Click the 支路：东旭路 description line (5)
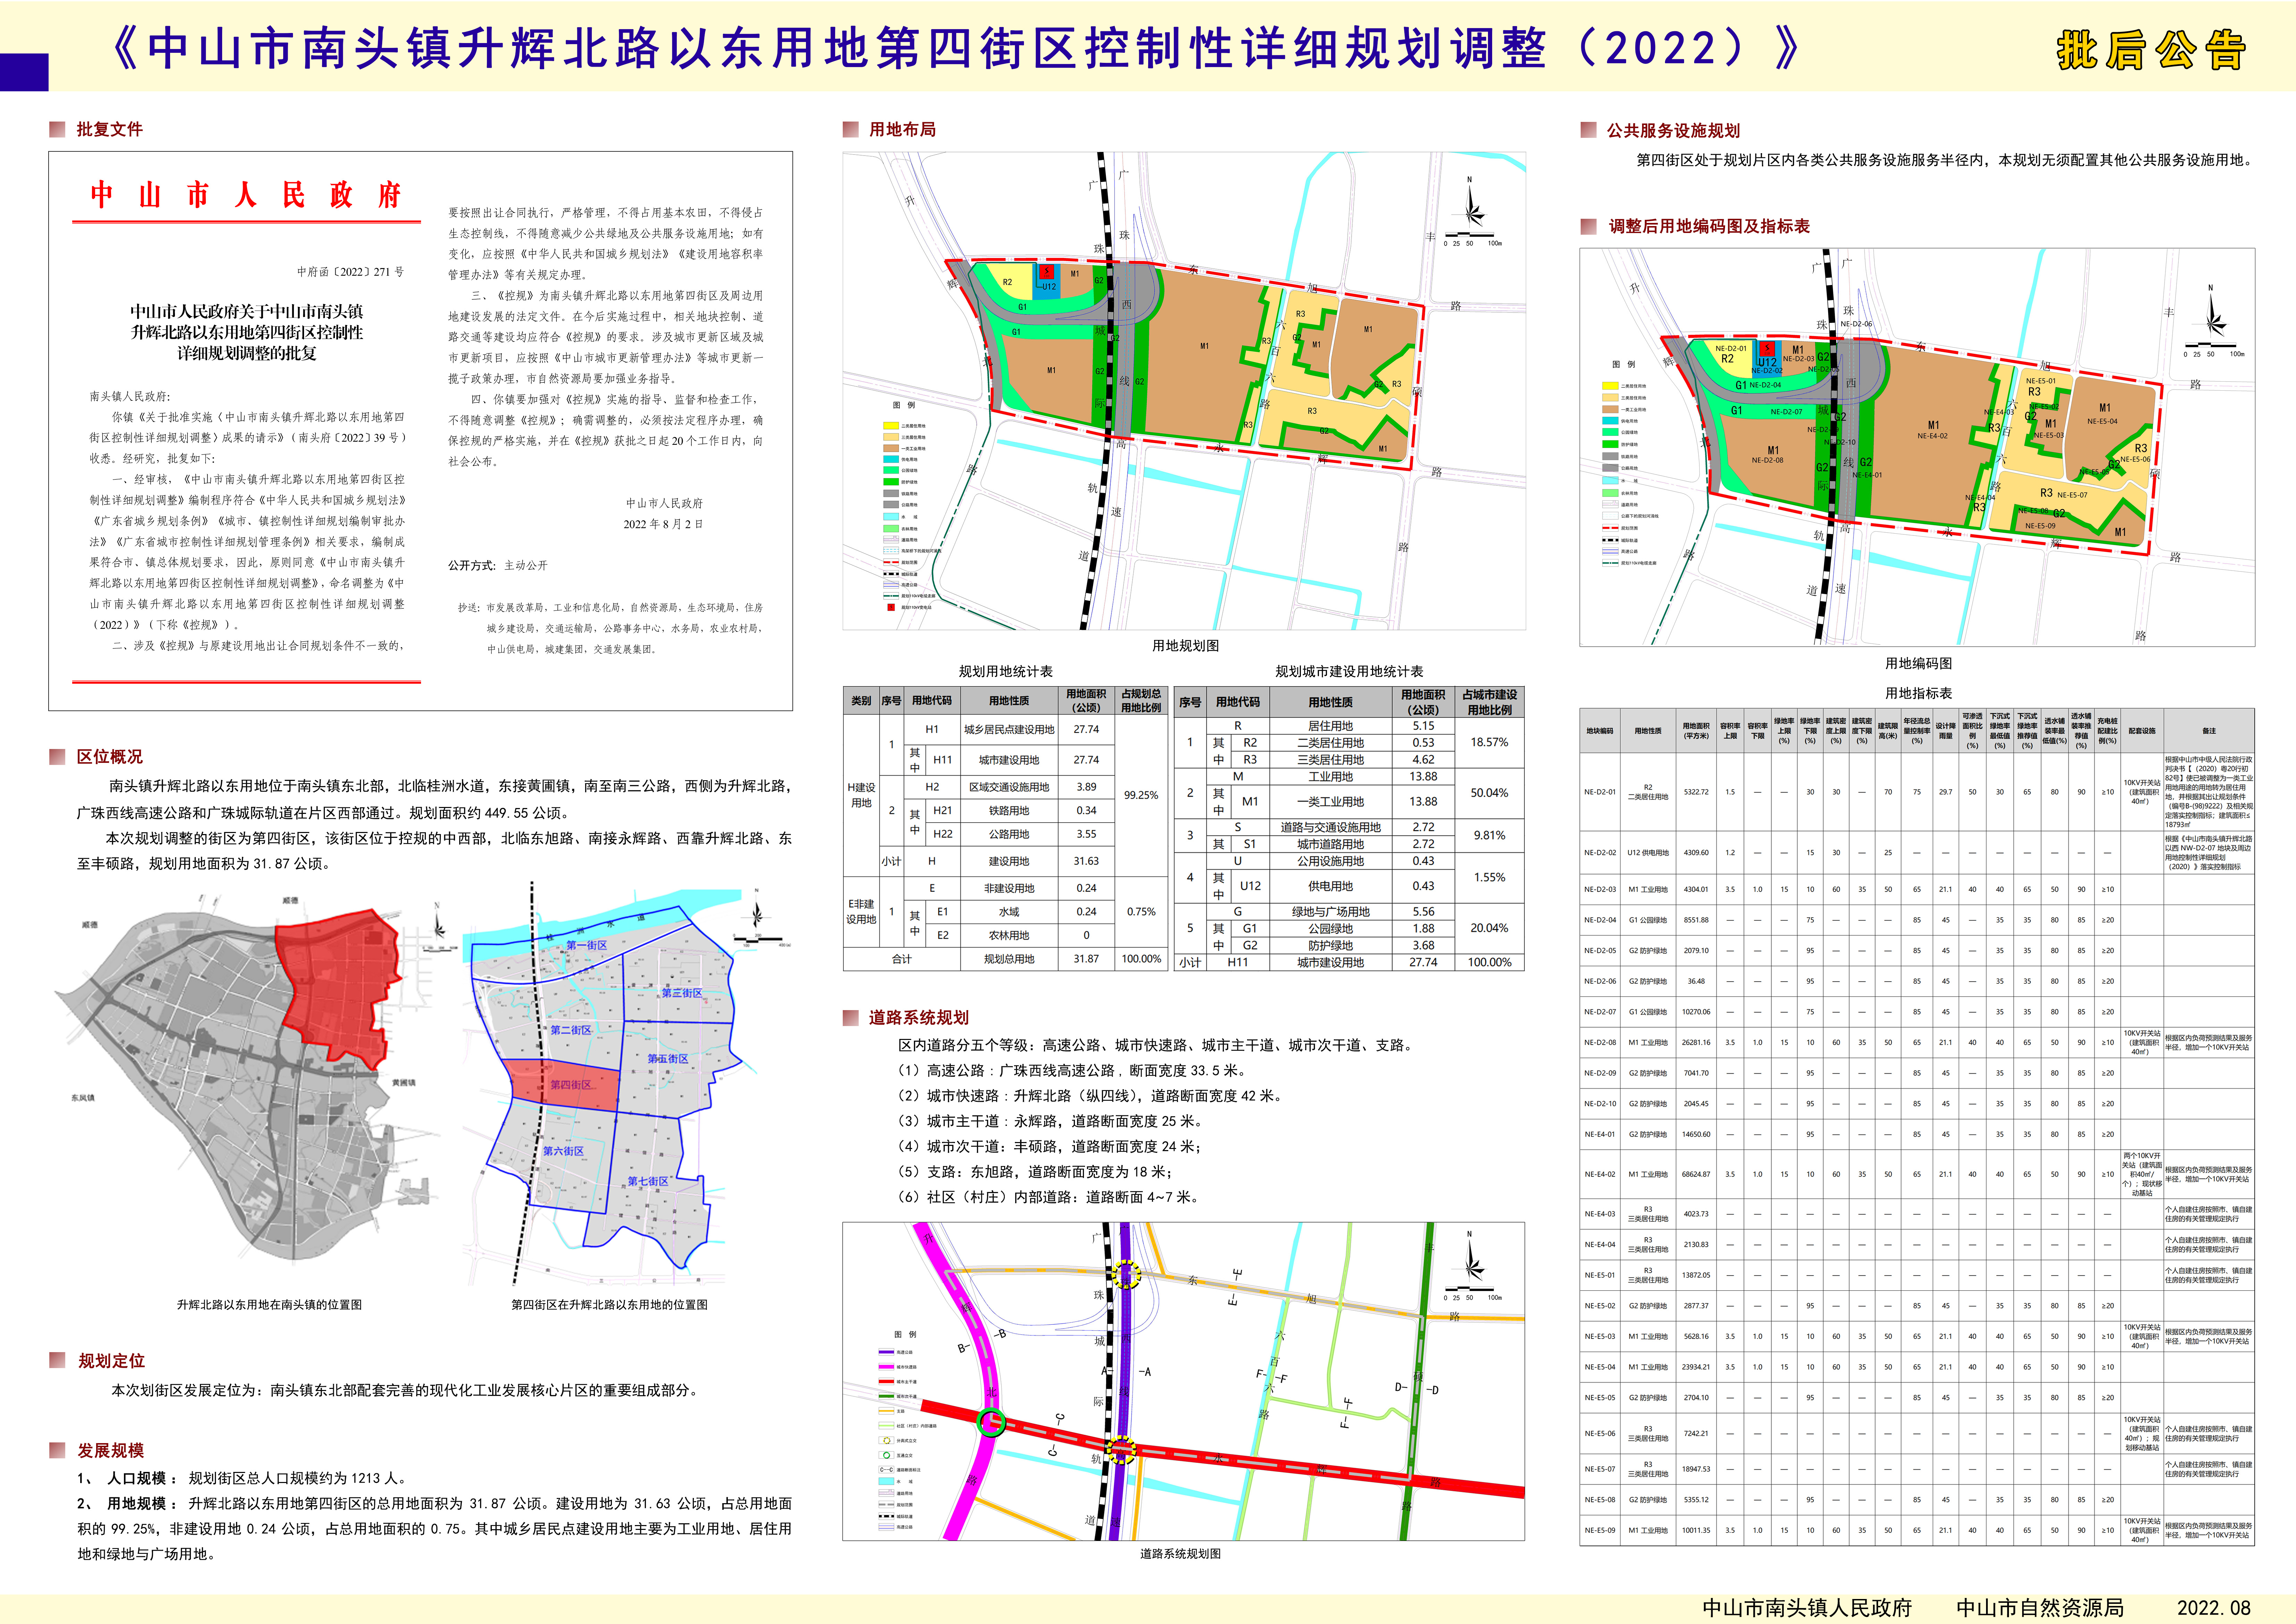Screen dimensions: 2296x1624 point(1034,1172)
